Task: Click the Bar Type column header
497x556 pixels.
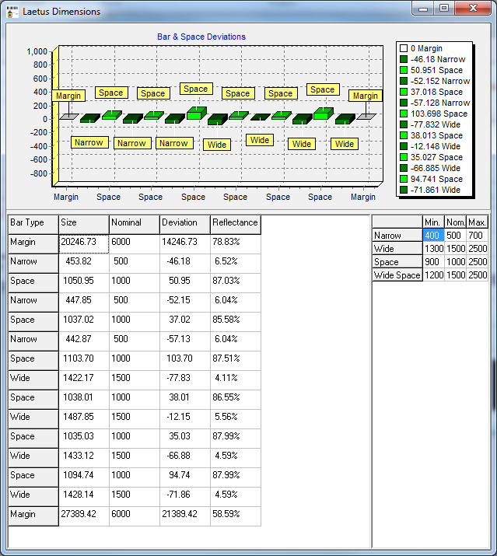Action: click(33, 223)
